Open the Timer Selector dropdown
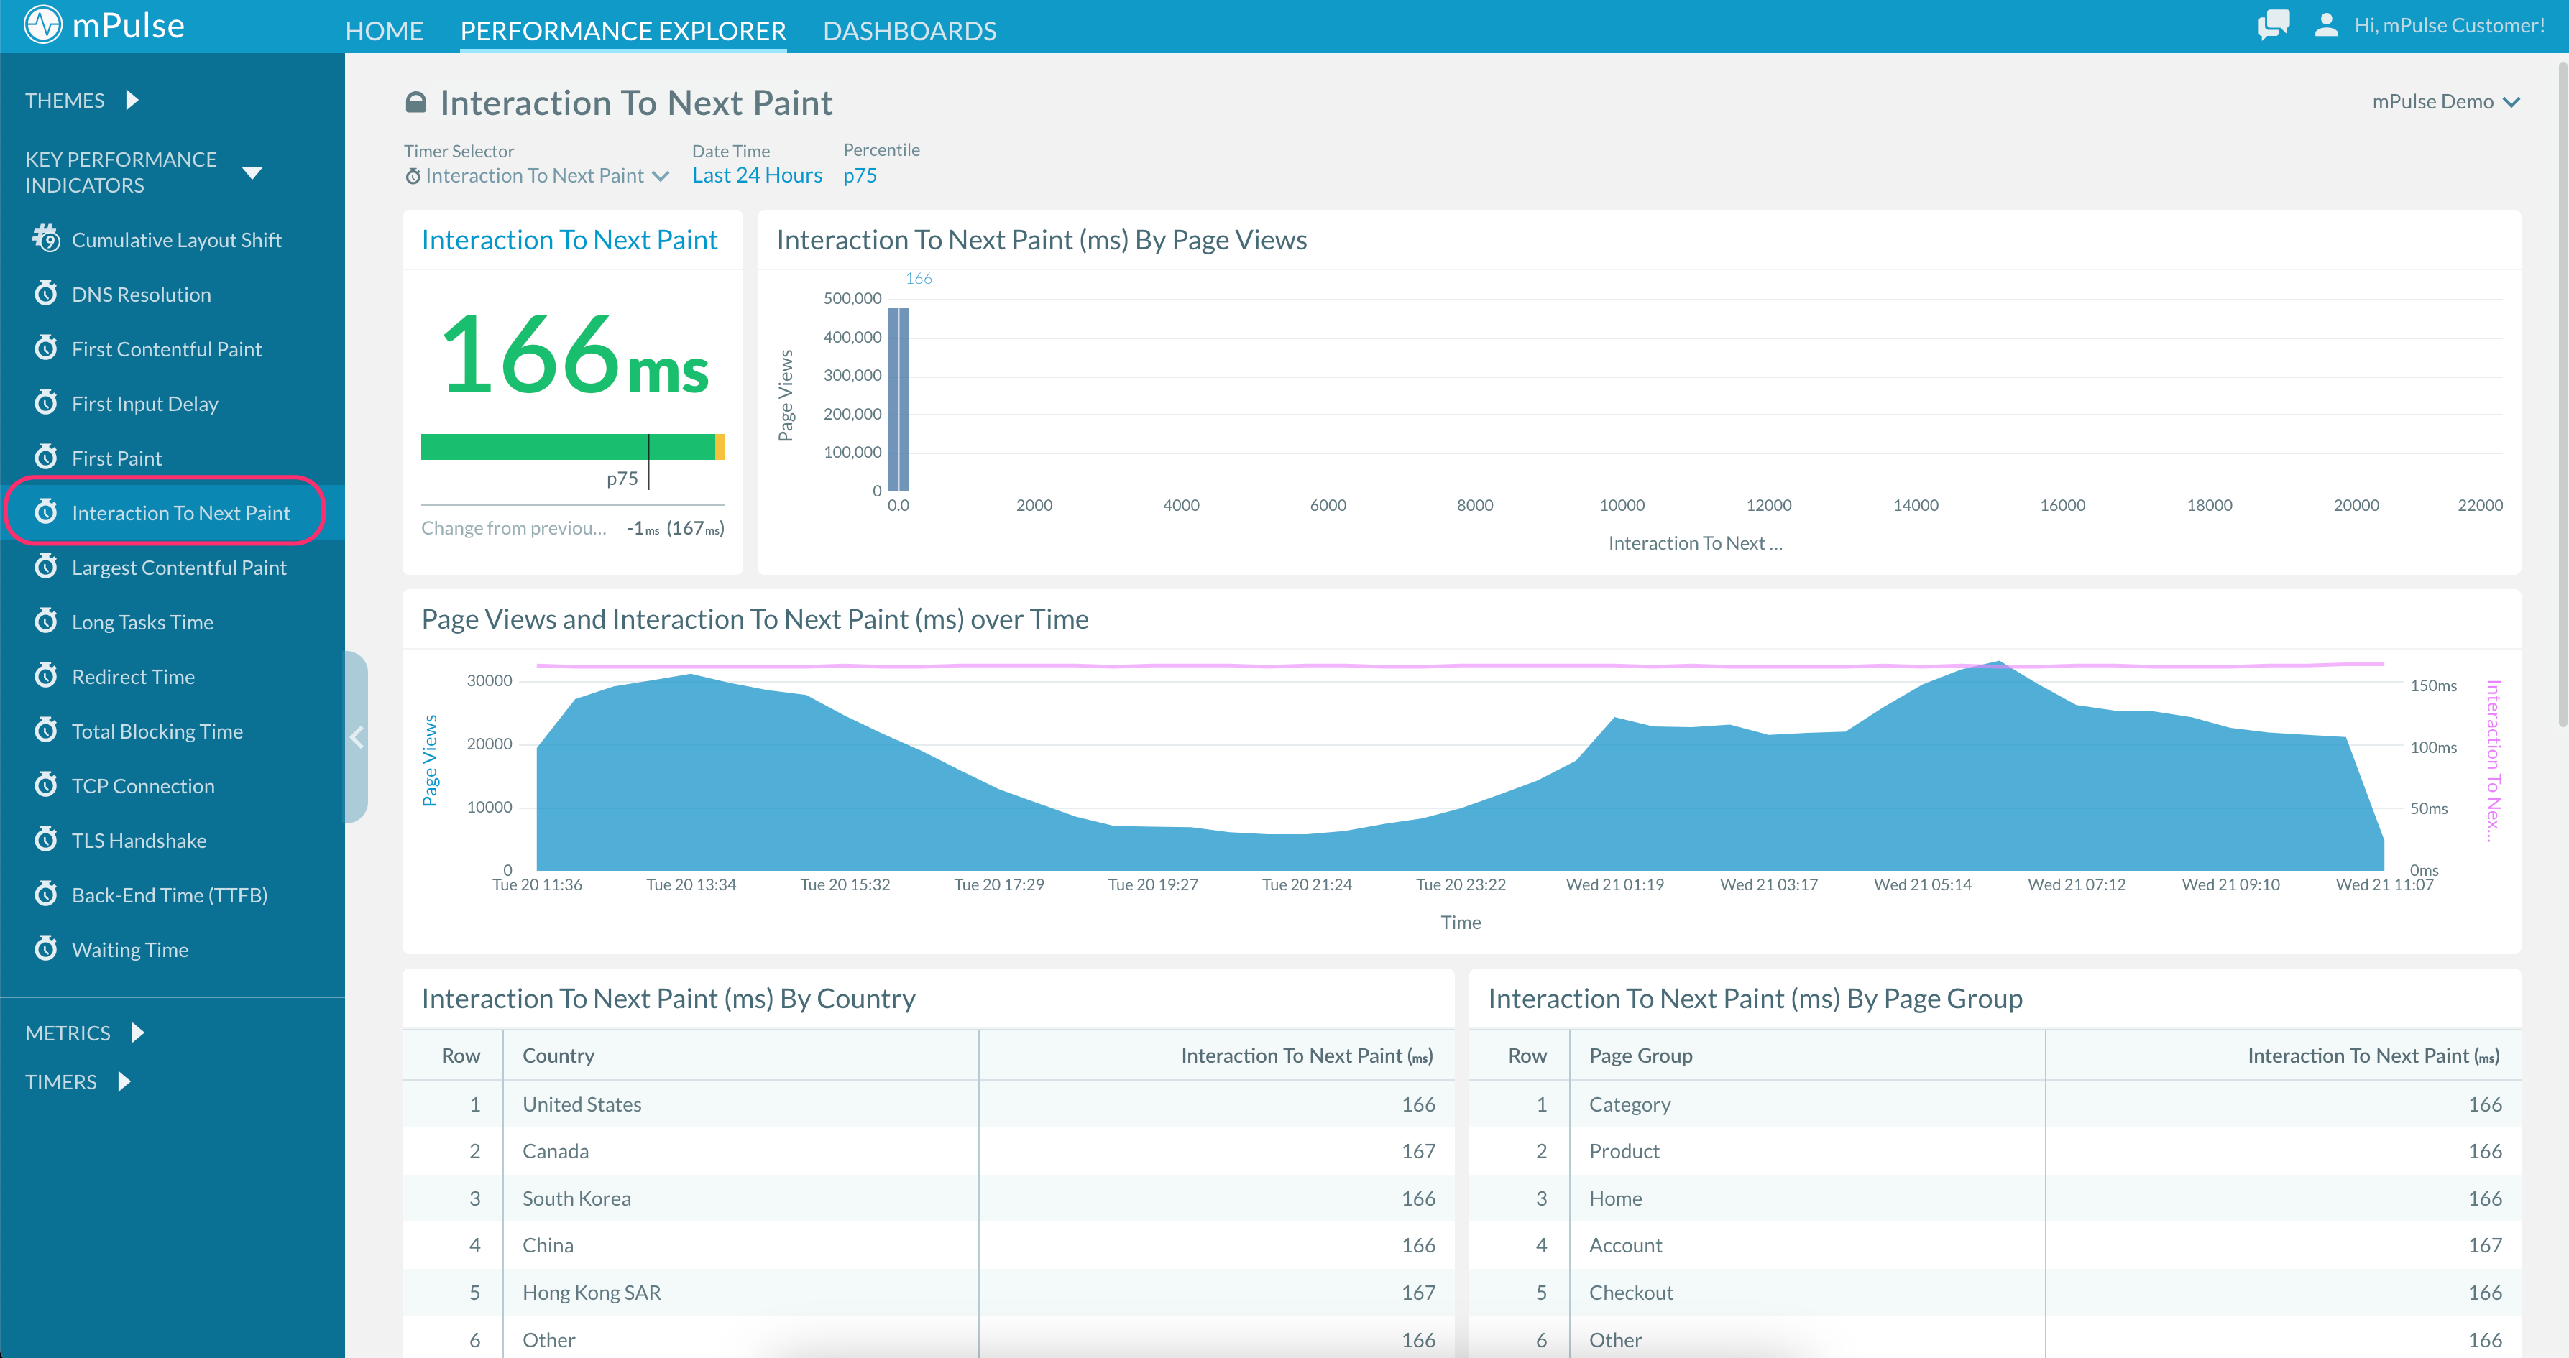 coord(659,175)
